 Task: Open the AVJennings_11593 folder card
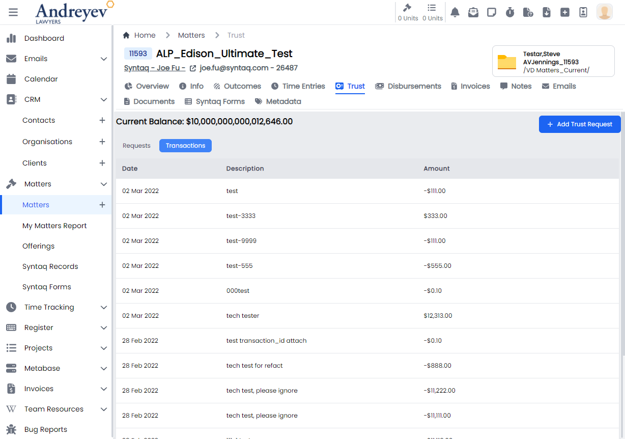point(553,62)
